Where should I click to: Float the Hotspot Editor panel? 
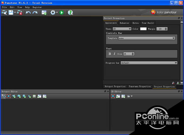pos(105,92)
